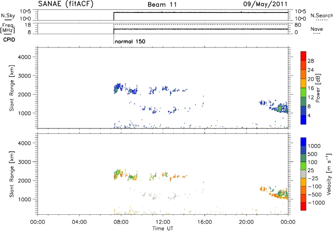Click the 18 tick on the frequency axis

[28, 25]
